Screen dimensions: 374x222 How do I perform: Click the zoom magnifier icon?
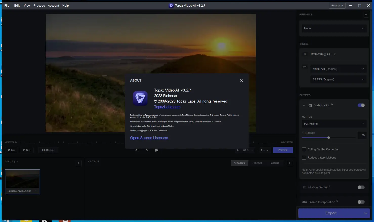(x=238, y=150)
